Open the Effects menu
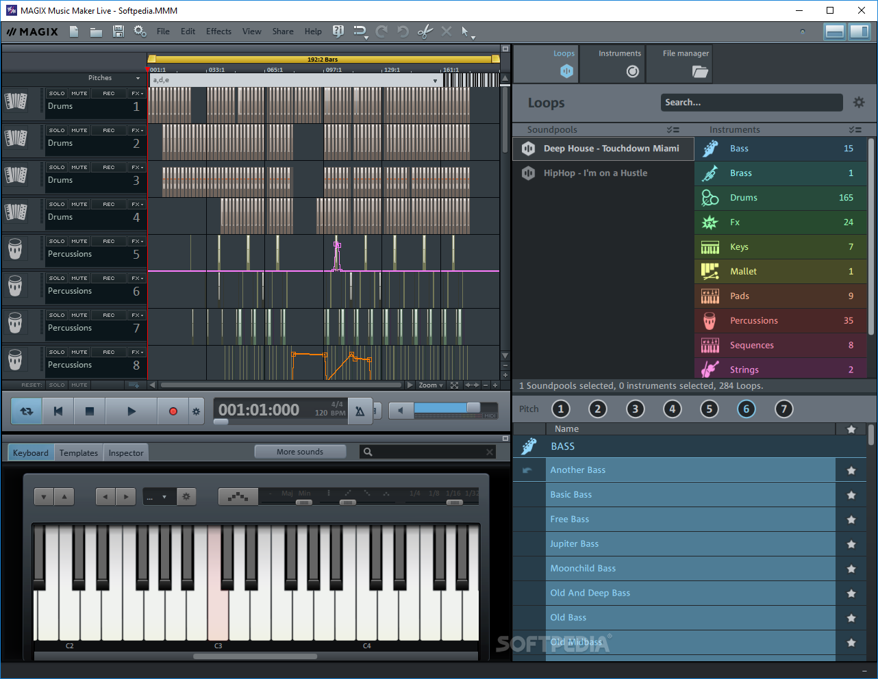This screenshot has height=679, width=878. [218, 31]
